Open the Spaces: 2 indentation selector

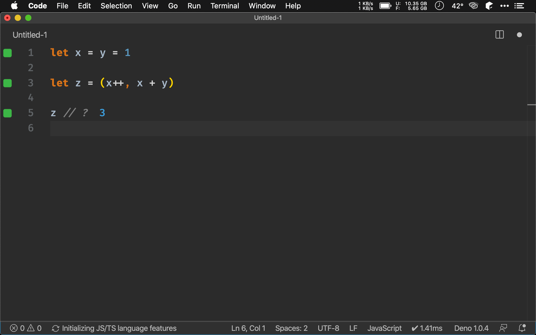(x=291, y=328)
